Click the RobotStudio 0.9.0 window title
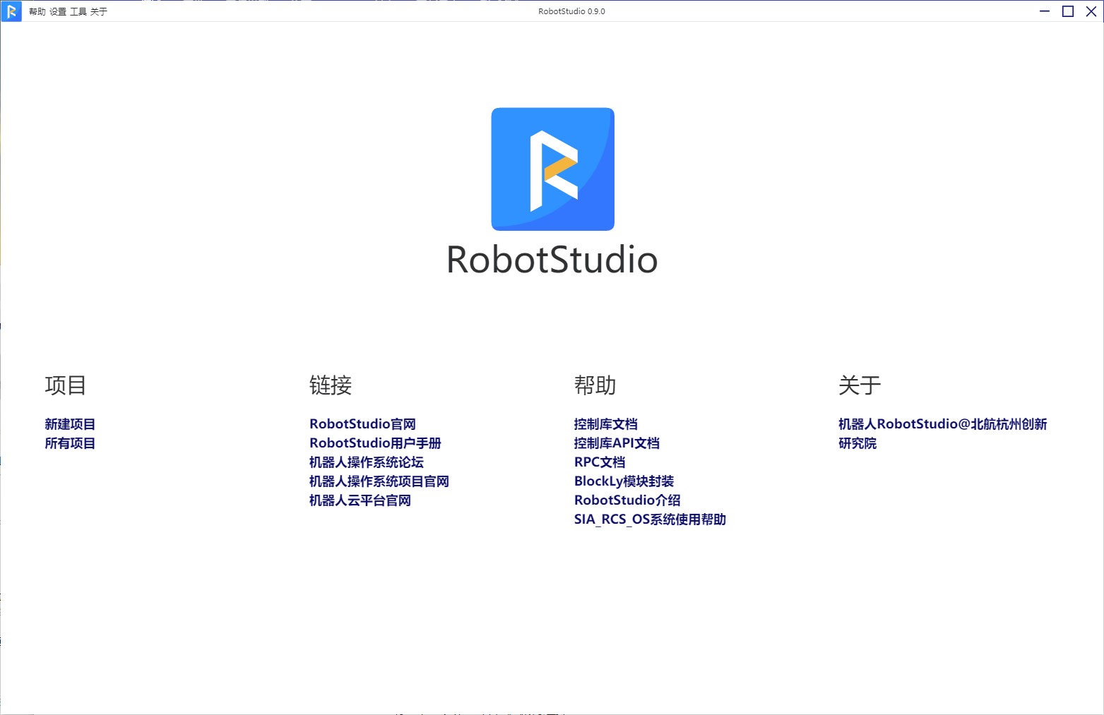 click(x=571, y=11)
